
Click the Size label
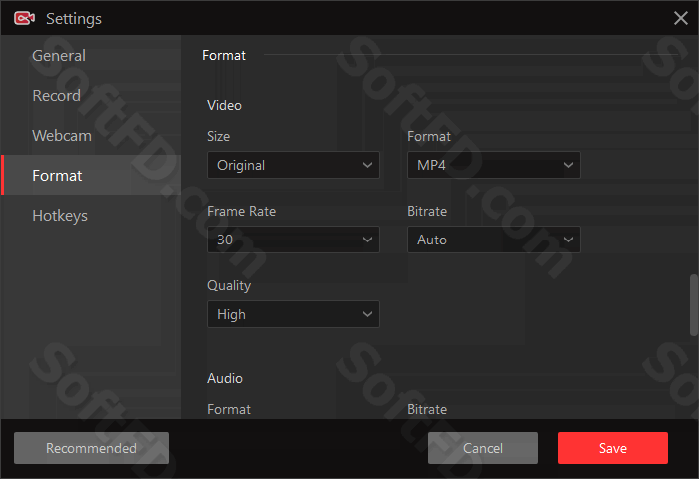pyautogui.click(x=218, y=136)
